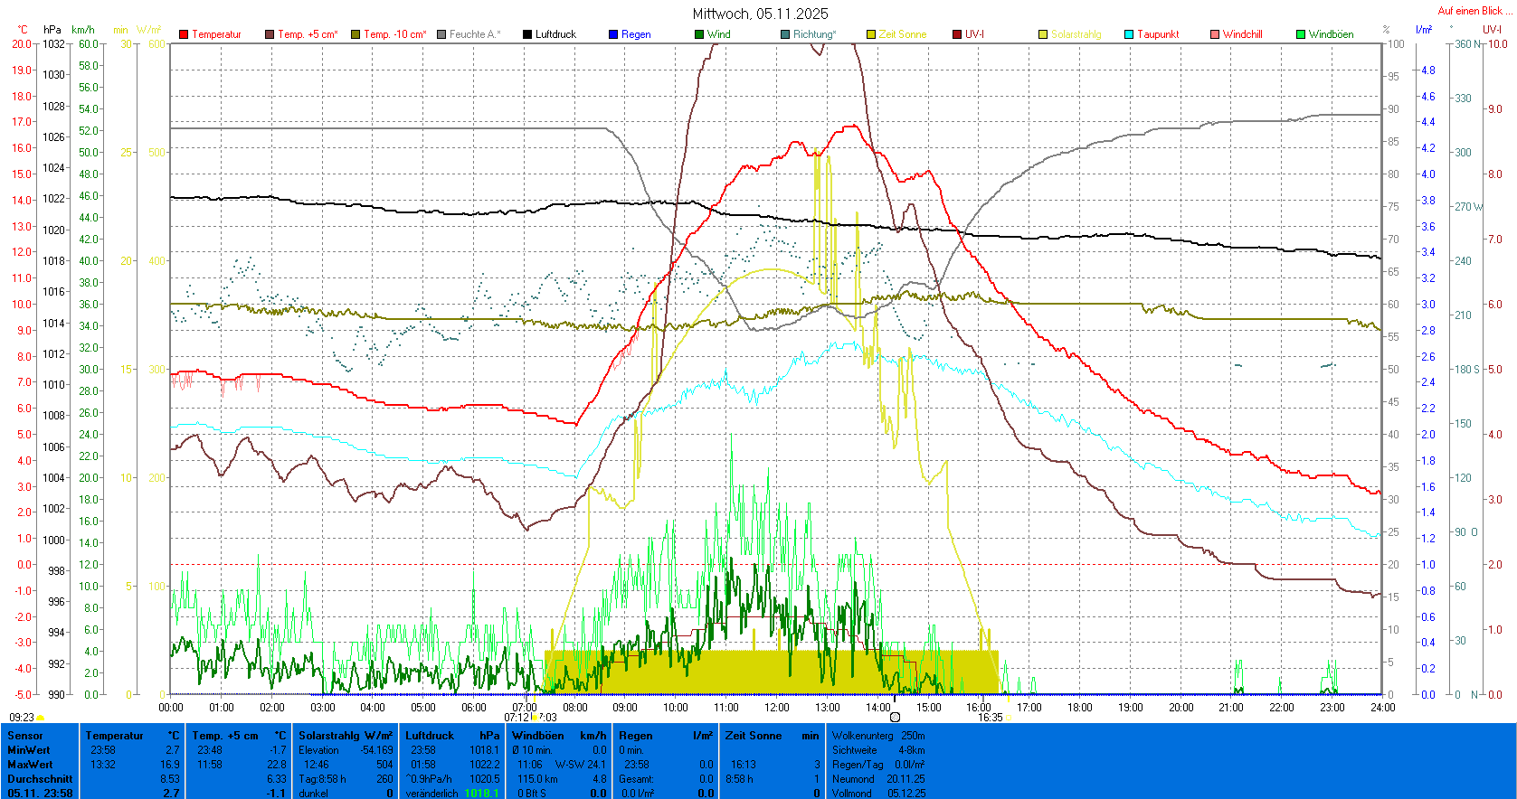Screen dimensions: 1517x799
Task: Click the Zeit Sonne legend label
Action: tap(902, 34)
